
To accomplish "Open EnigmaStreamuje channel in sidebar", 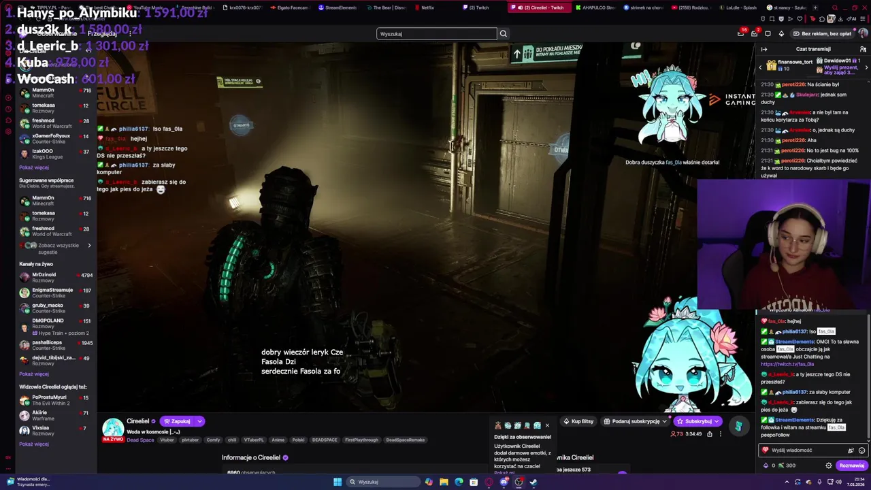I will click(x=54, y=293).
